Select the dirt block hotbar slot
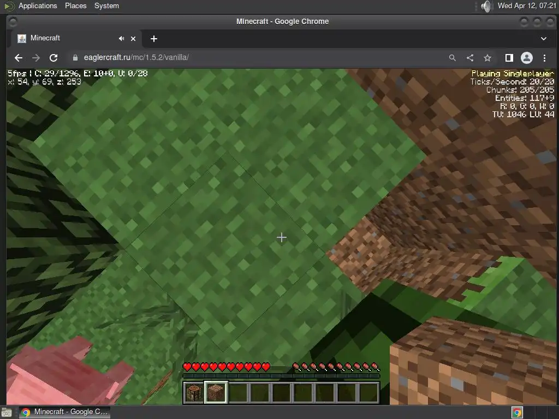Viewport: 559px width, 419px height. (x=216, y=392)
